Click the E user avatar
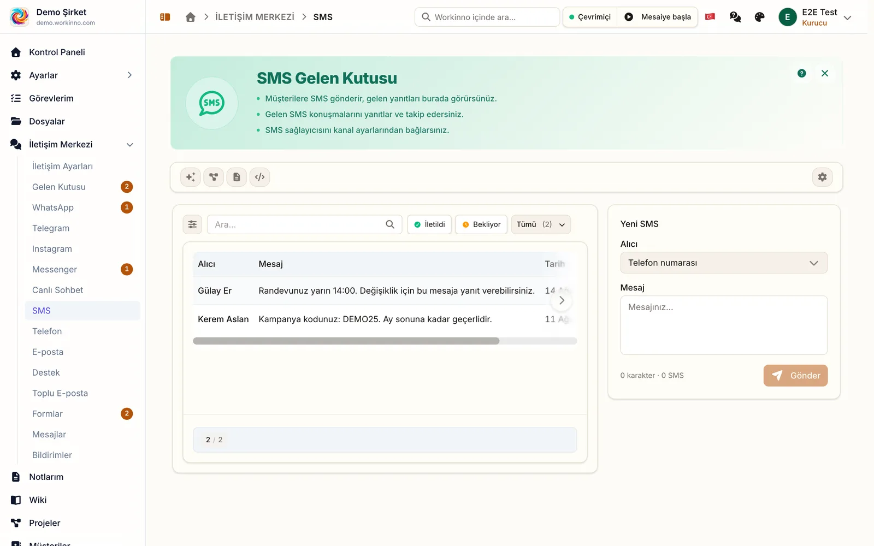 point(787,17)
